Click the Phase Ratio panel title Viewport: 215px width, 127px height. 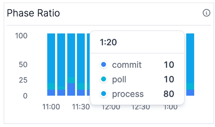(x=33, y=13)
